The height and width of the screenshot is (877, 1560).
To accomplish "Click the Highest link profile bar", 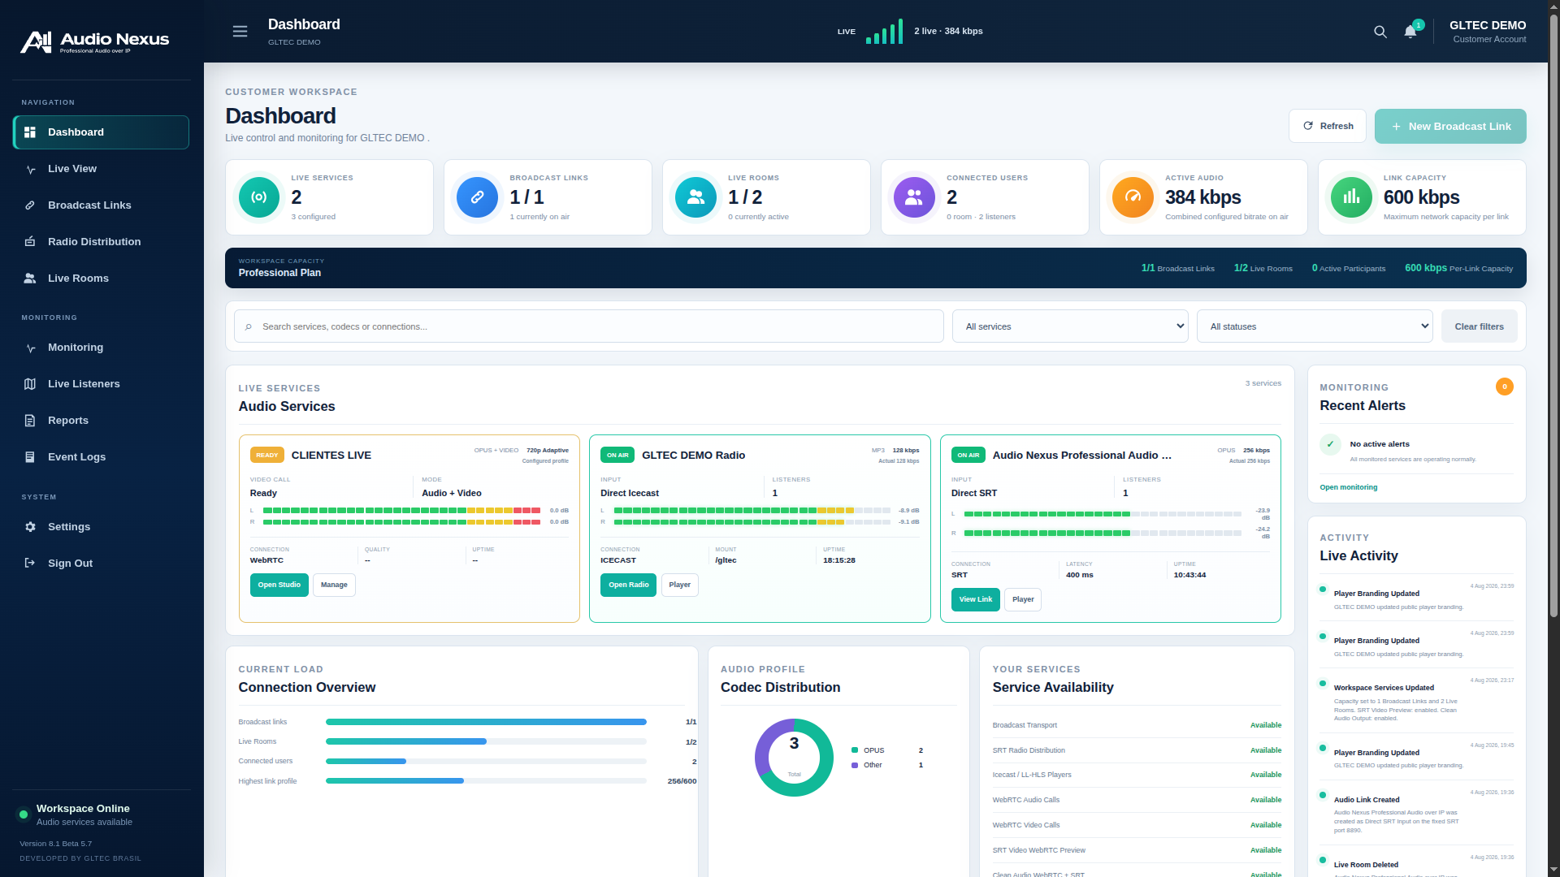I will (486, 781).
